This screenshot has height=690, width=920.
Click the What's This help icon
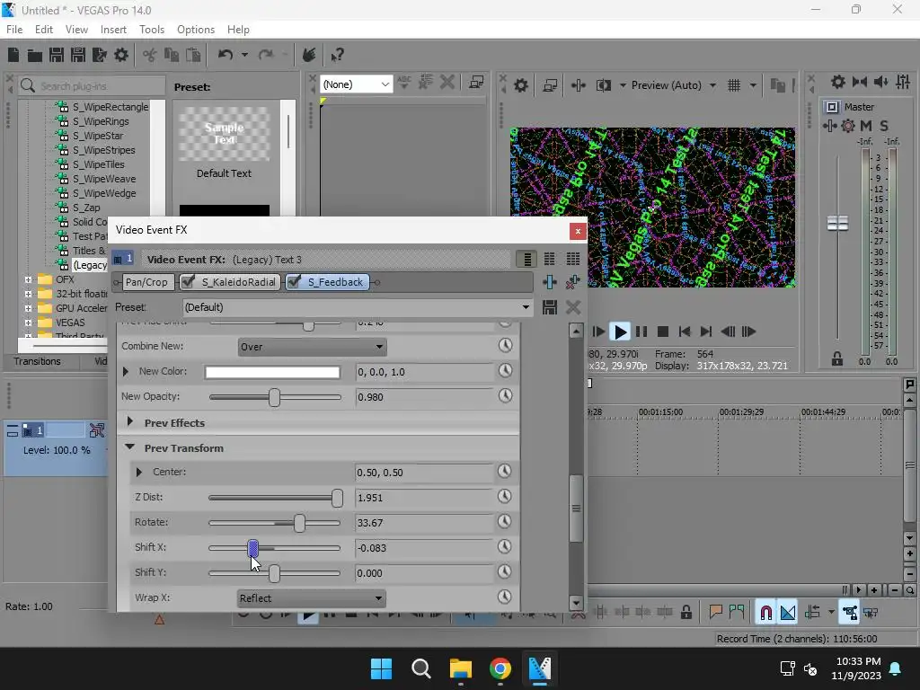(x=337, y=55)
